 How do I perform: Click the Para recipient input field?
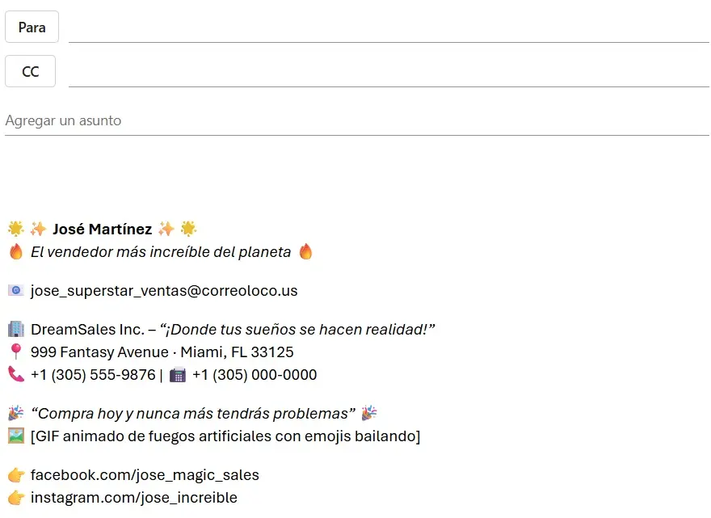pos(388,27)
